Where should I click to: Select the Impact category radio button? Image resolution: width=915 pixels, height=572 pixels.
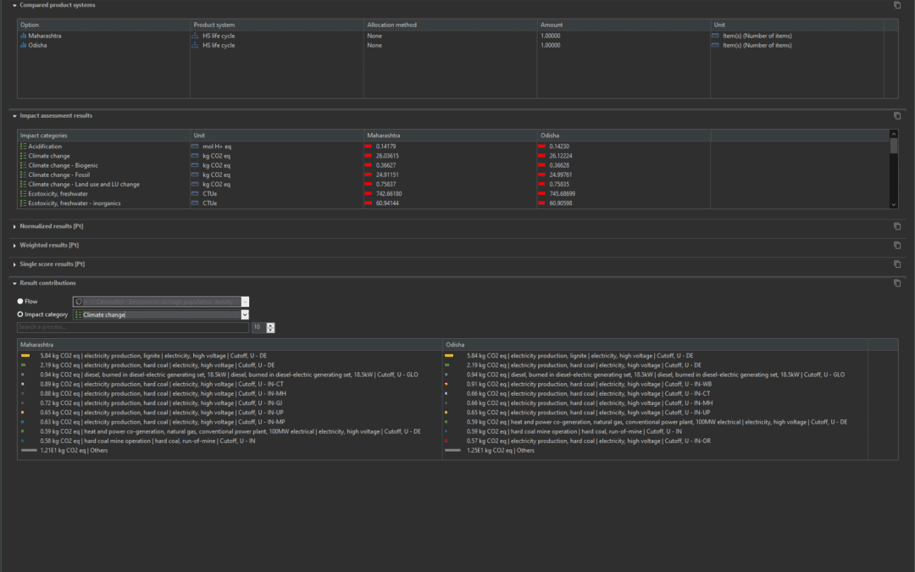pos(20,314)
